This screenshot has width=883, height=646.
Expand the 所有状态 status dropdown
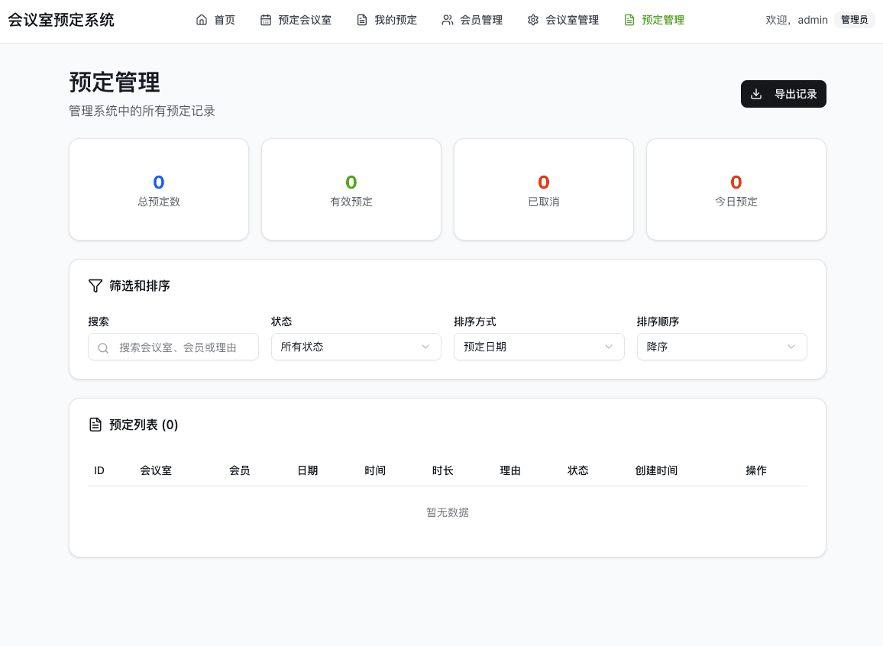(356, 347)
